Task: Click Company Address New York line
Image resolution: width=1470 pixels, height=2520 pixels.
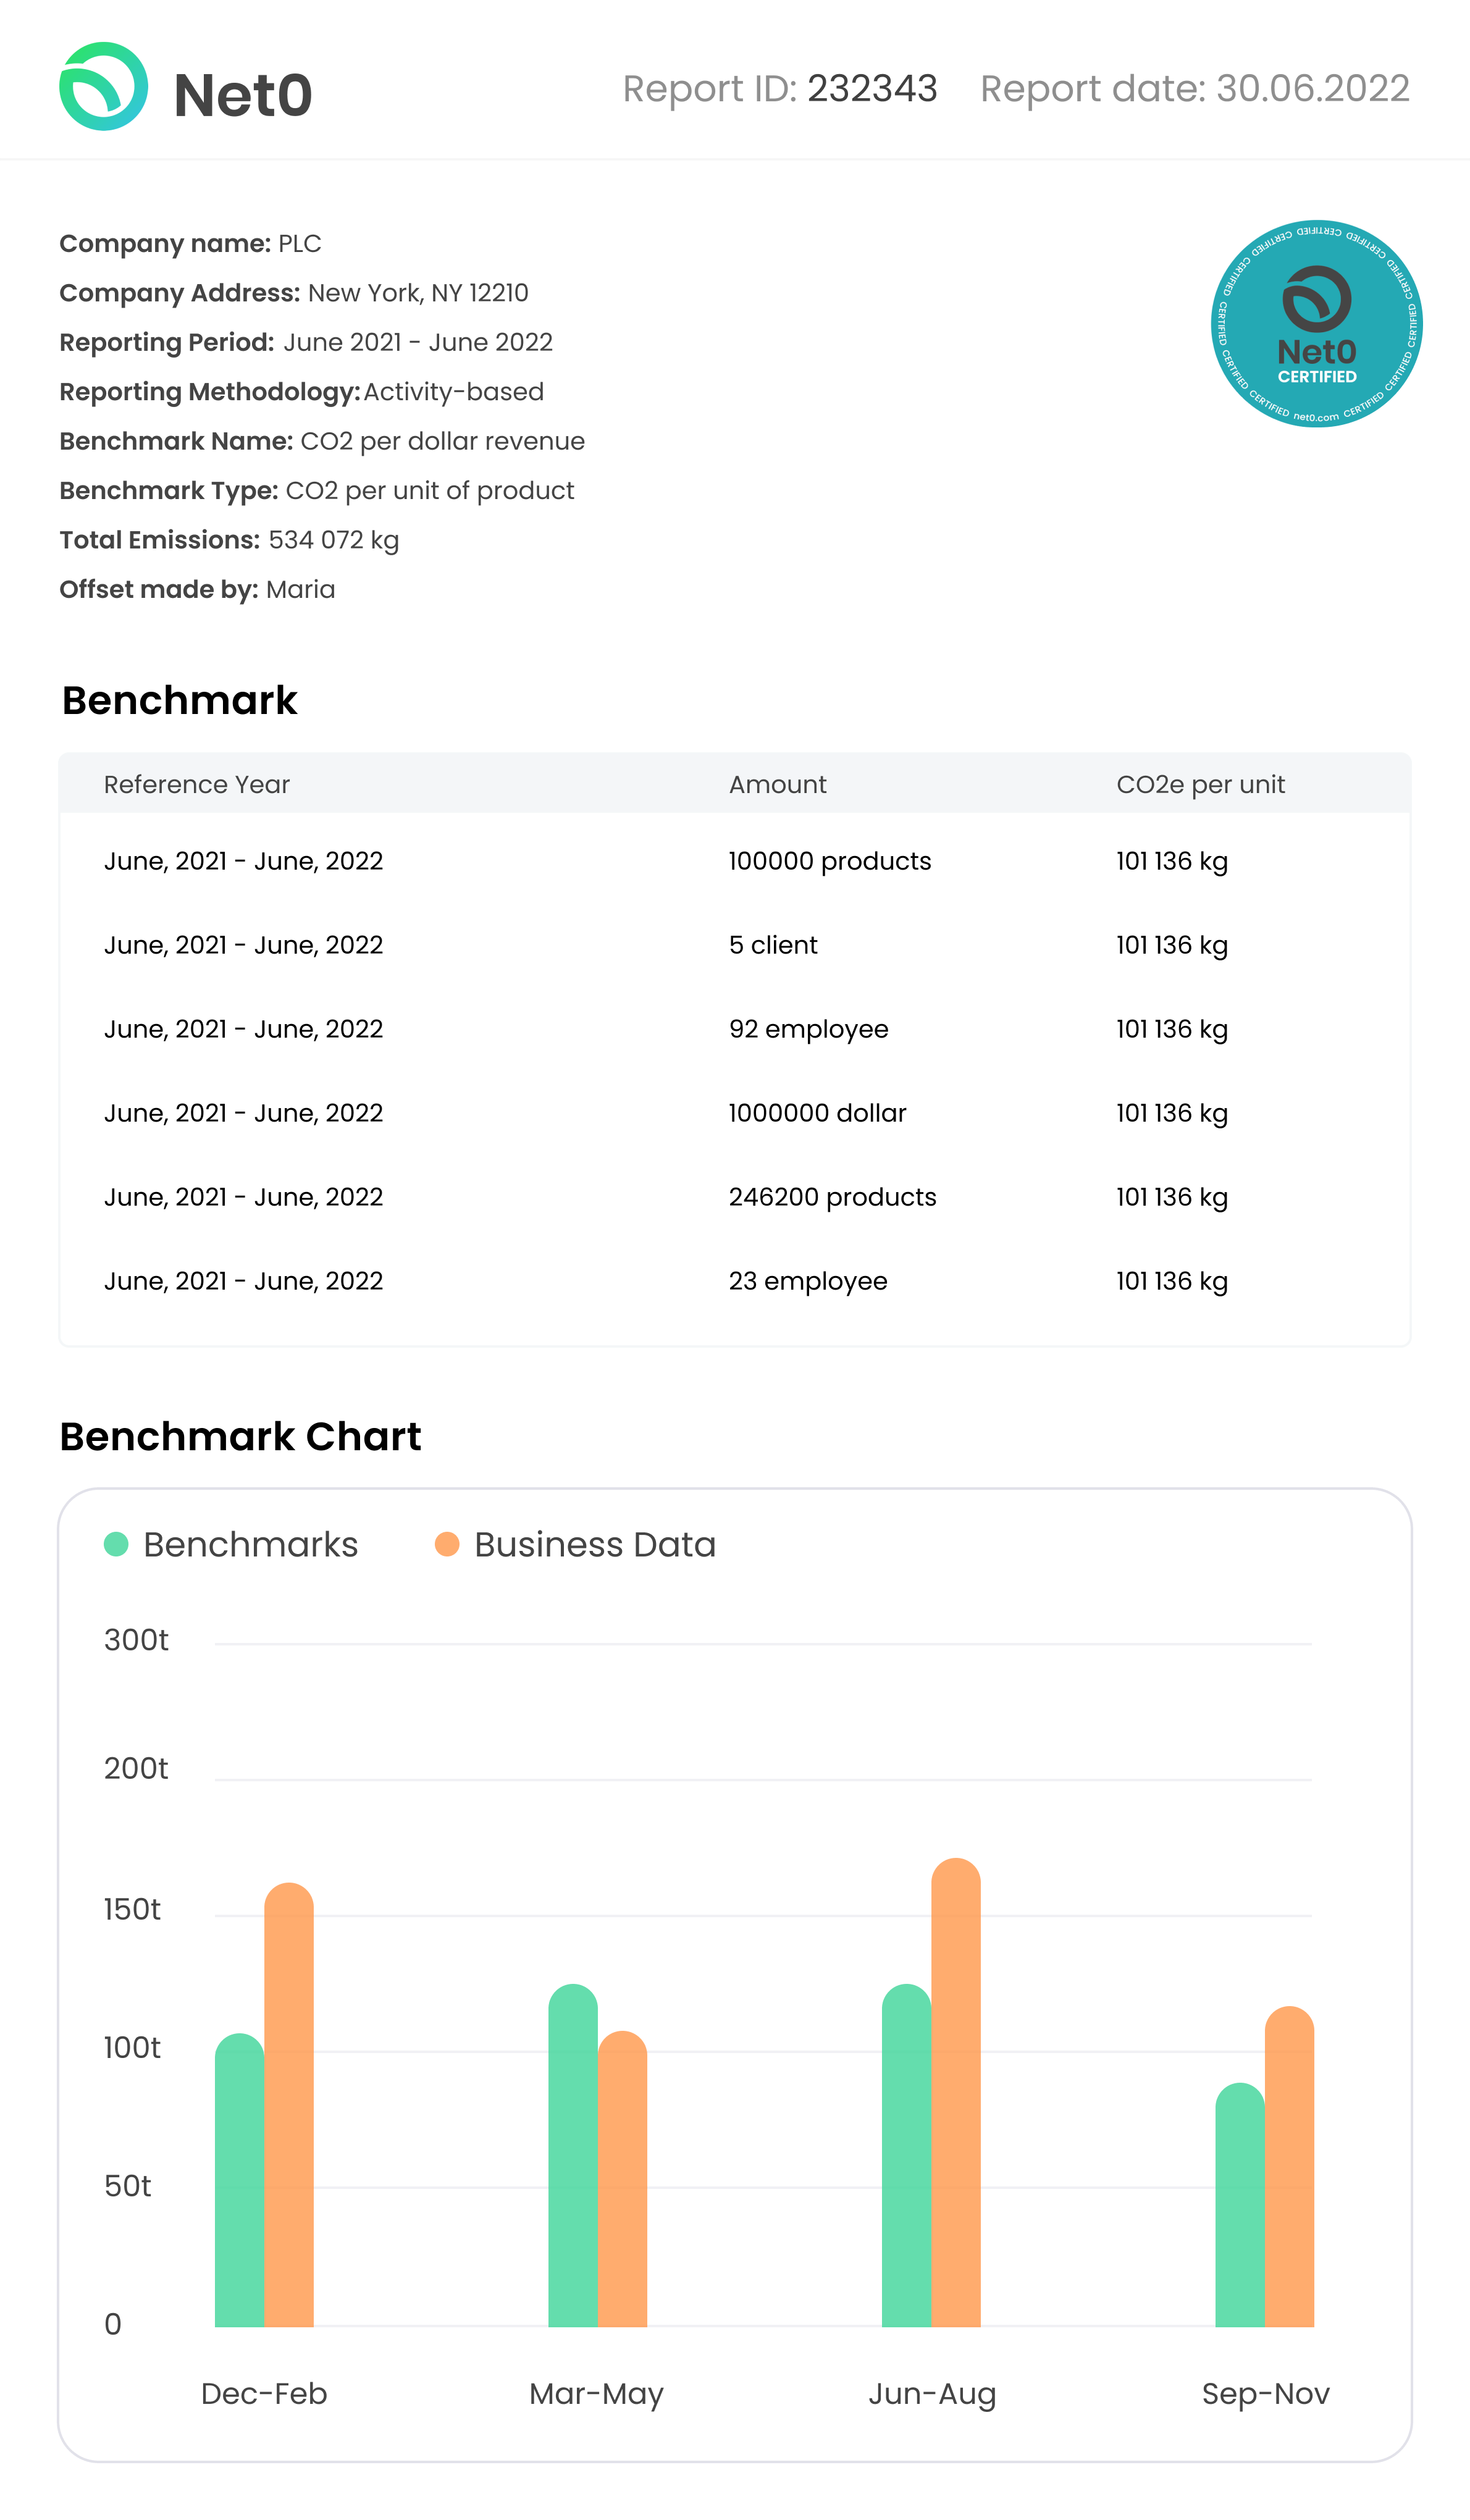Action: pos(294,293)
